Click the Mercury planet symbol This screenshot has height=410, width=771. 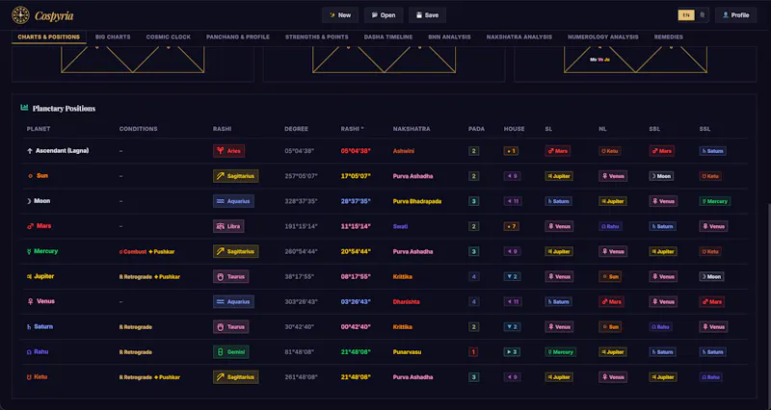point(30,251)
